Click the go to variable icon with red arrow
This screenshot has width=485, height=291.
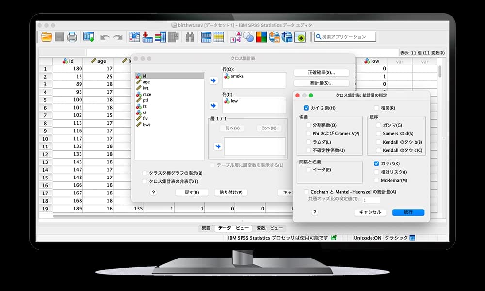click(x=147, y=37)
